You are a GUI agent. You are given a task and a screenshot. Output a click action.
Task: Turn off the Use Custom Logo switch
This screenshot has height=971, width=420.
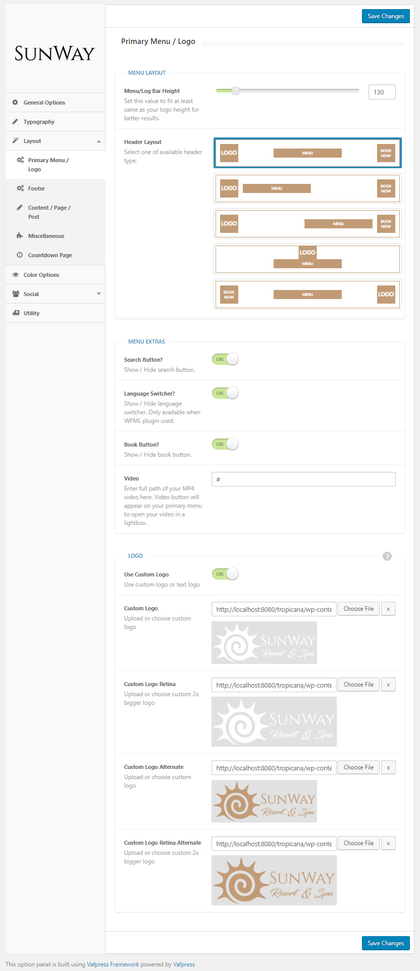pos(225,574)
